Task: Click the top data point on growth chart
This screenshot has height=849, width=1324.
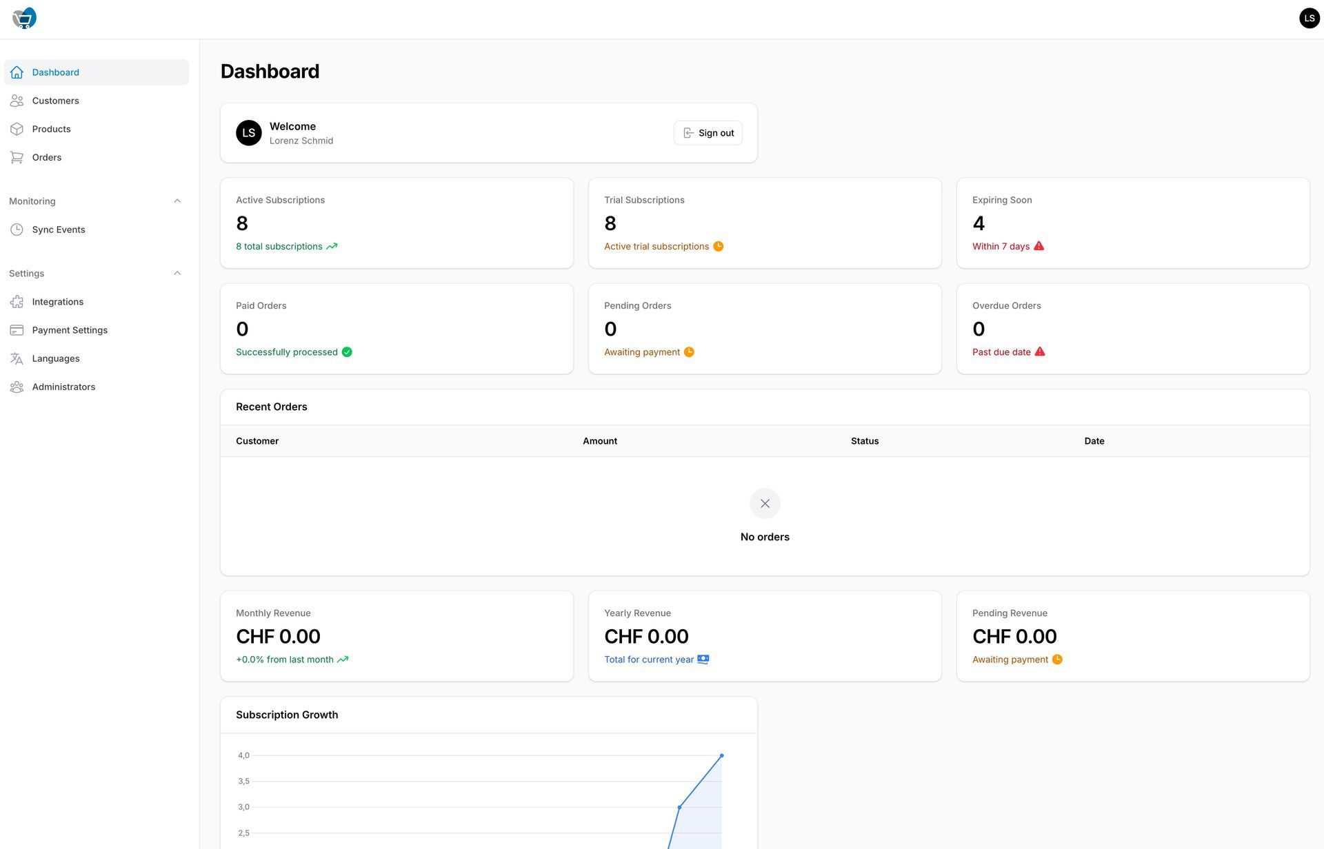Action: tap(721, 756)
